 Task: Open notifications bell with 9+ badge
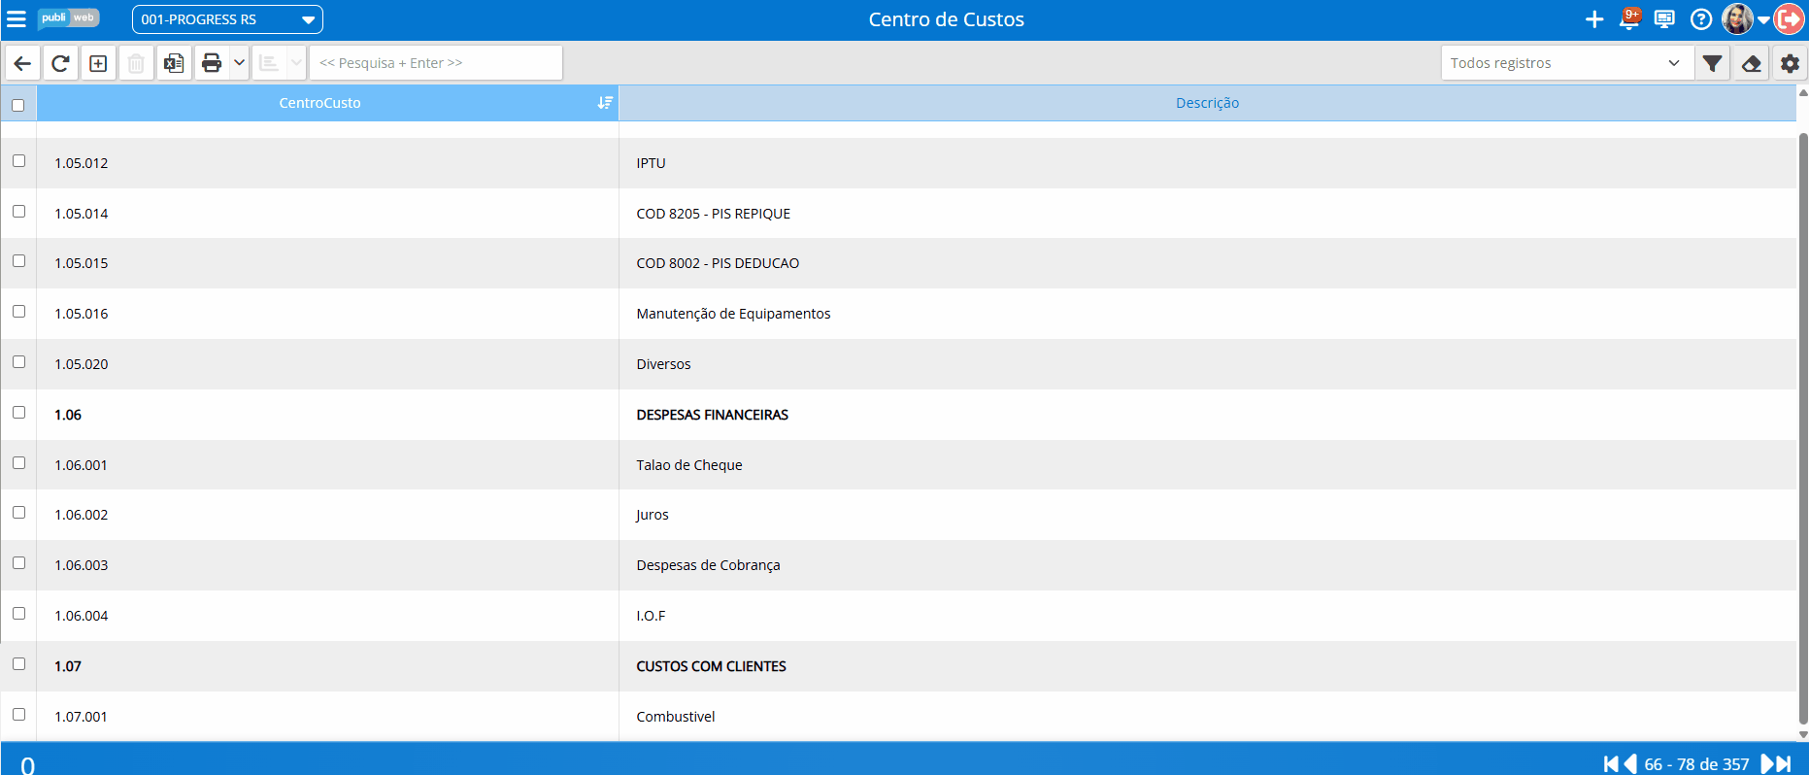pos(1630,19)
